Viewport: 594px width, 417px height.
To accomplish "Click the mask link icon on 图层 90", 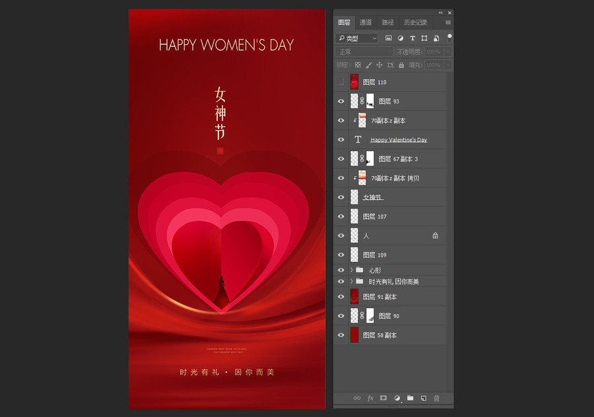I will (x=362, y=315).
